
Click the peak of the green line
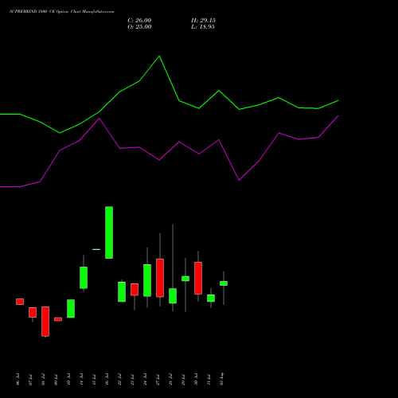(x=159, y=57)
